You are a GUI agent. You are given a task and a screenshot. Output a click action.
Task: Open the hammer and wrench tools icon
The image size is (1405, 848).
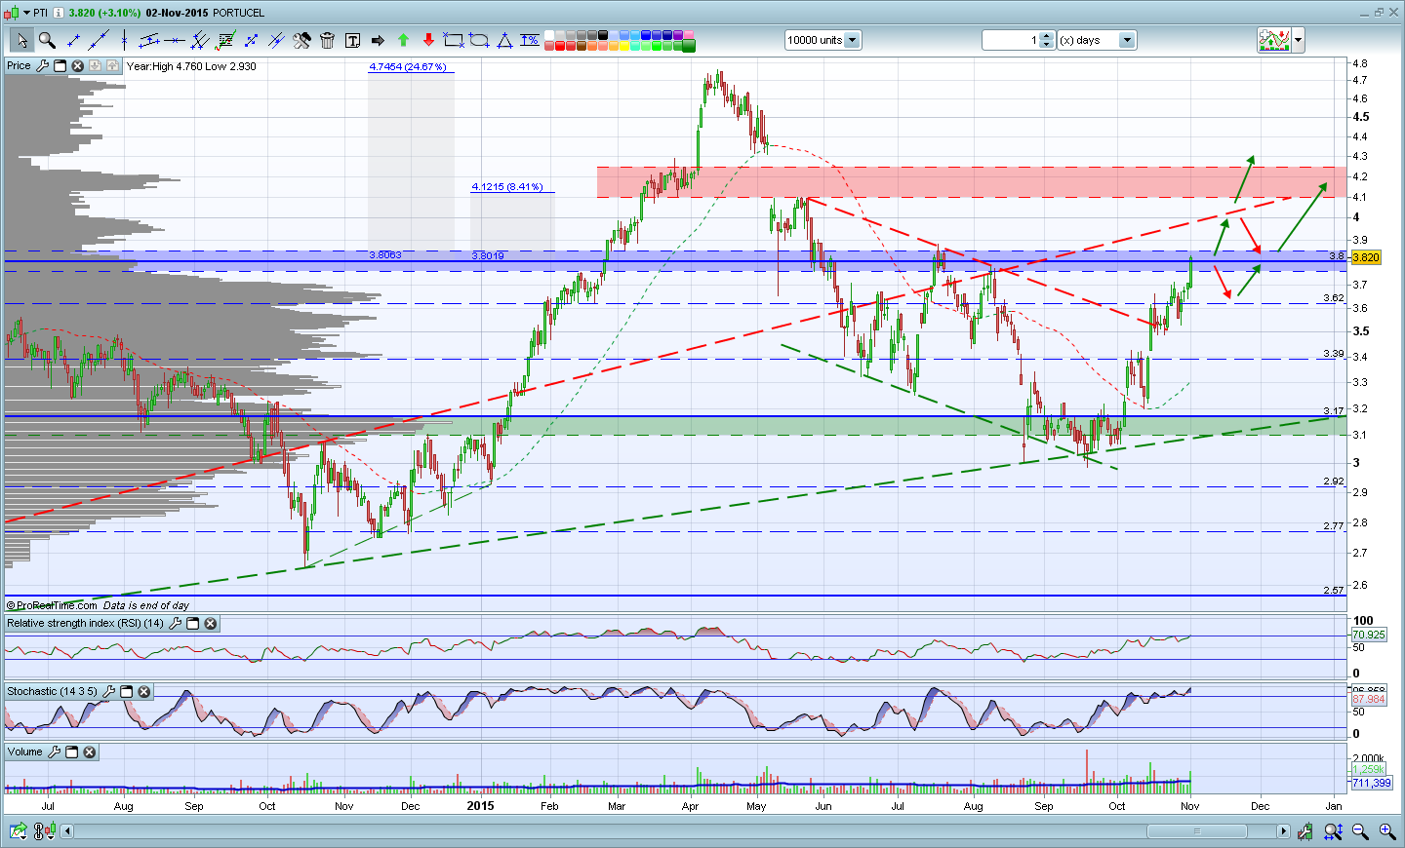[x=301, y=40]
